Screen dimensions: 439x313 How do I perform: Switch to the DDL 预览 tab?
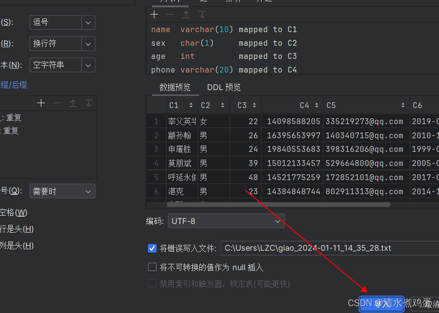pyautogui.click(x=224, y=87)
